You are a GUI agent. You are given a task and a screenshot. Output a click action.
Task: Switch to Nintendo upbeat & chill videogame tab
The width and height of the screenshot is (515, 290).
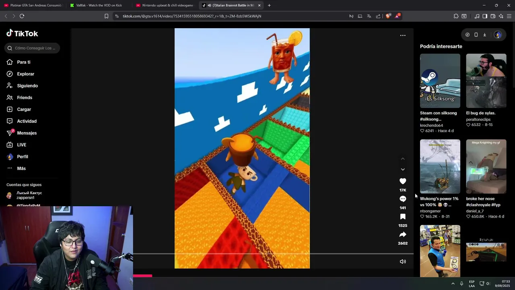pyautogui.click(x=165, y=5)
